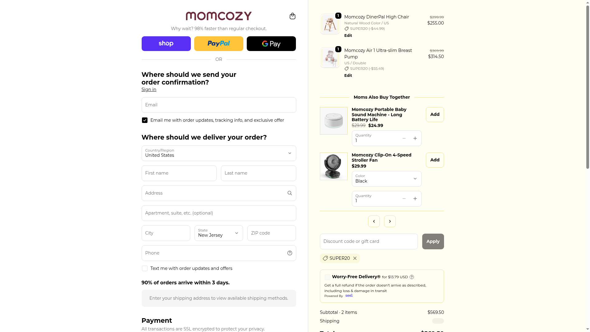Click the address search magnifier icon
Screen dimensions: 590x332
click(289, 193)
